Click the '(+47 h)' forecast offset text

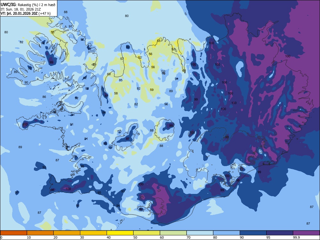(x=44, y=13)
